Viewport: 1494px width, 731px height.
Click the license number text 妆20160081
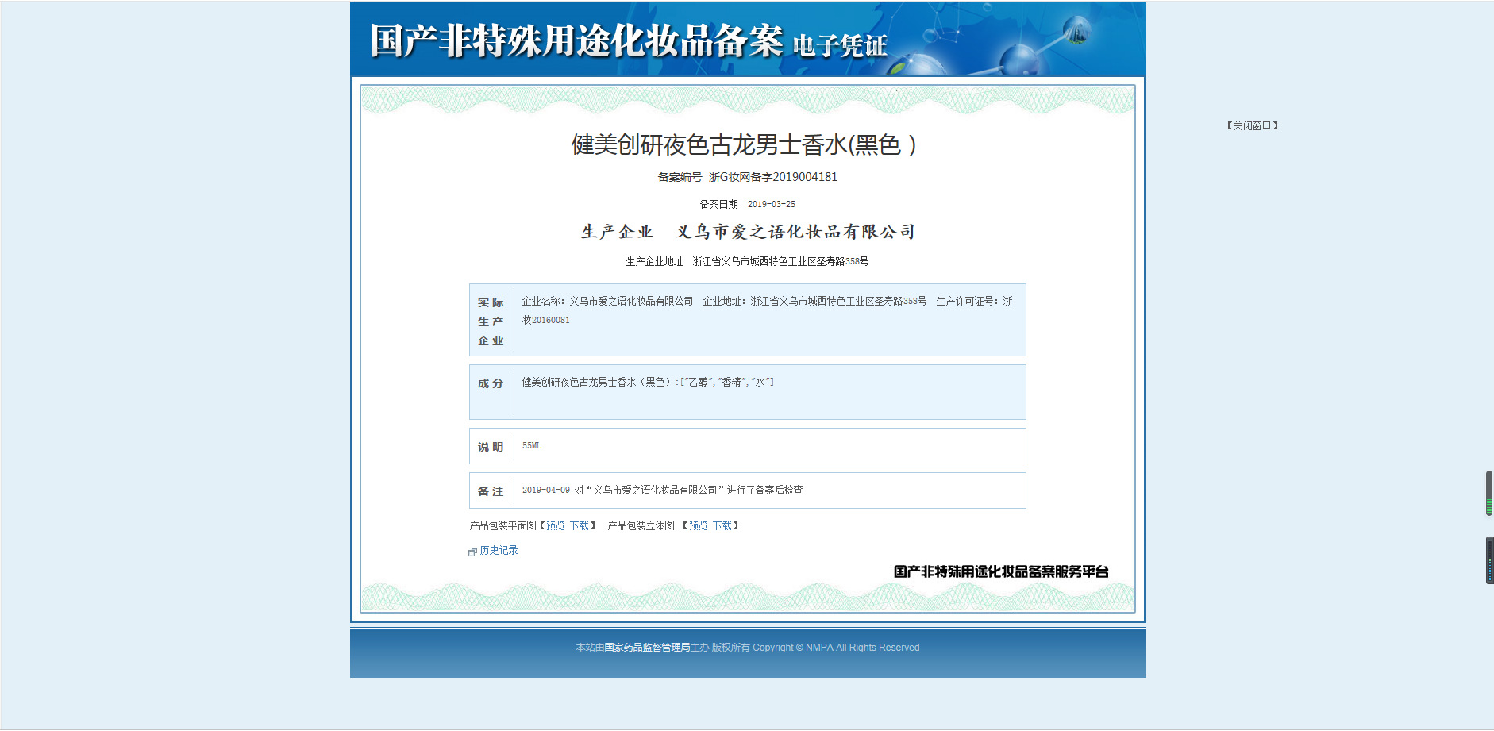click(545, 320)
